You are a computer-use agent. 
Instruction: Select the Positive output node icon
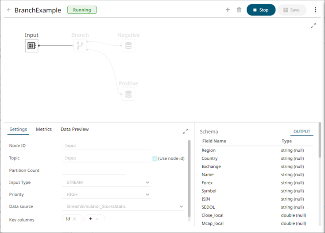[128, 94]
